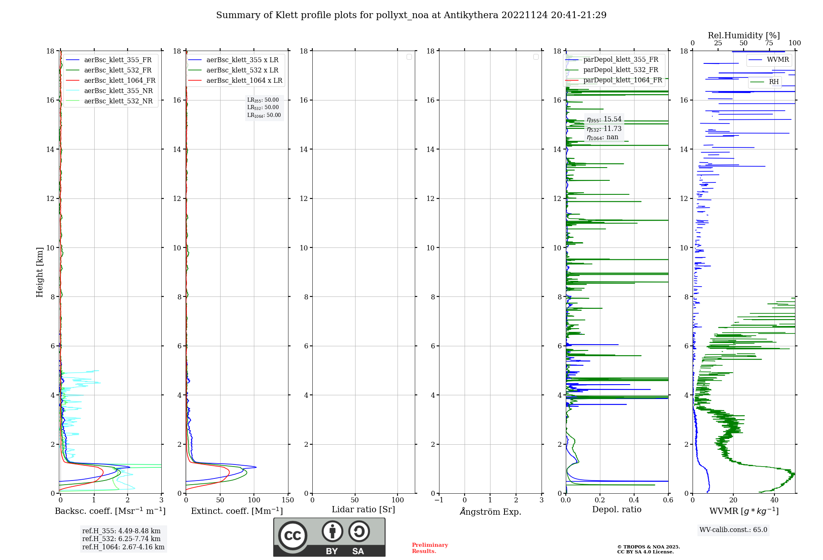The width and height of the screenshot is (823, 560).
Task: Click the η532: 11.73 value
Action: [x=604, y=129]
